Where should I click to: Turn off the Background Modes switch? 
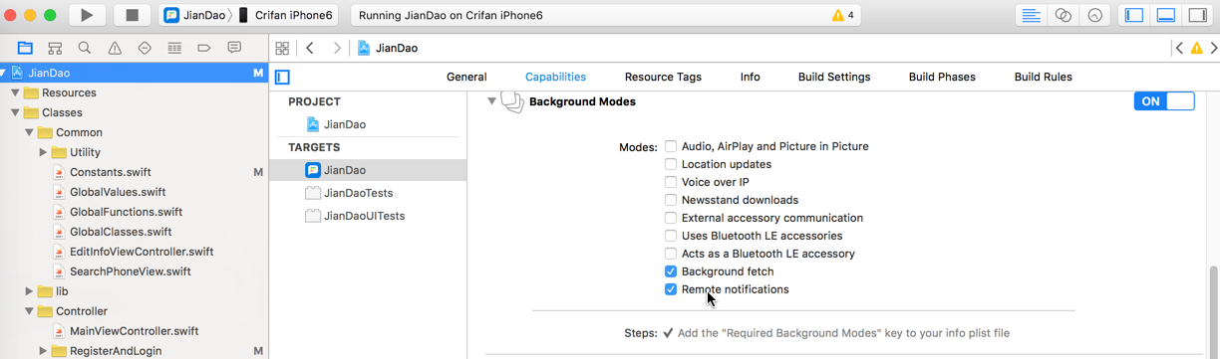click(1164, 101)
